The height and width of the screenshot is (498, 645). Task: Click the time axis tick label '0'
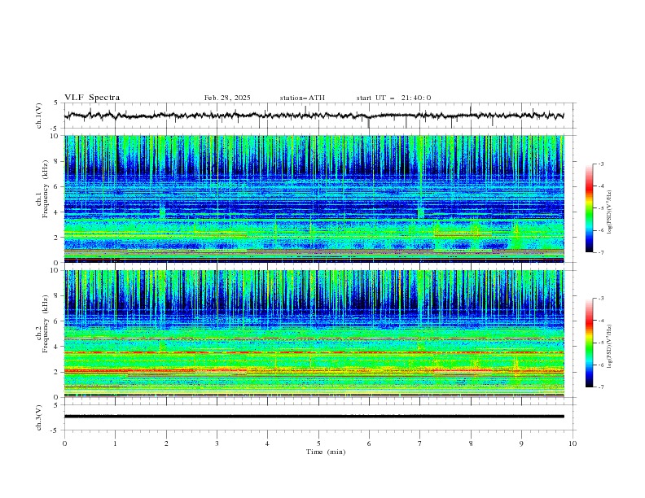[64, 443]
